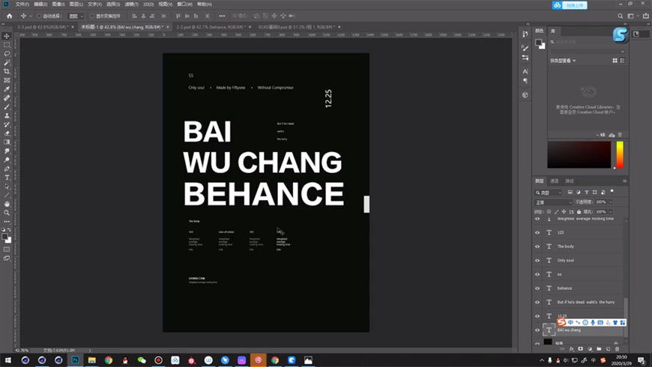Click foreground color swatch in toolbar
The height and width of the screenshot is (367, 652).
pyautogui.click(x=4, y=237)
